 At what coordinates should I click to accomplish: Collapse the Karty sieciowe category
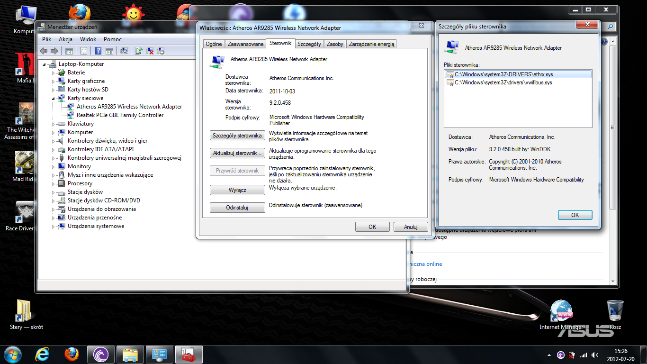click(x=54, y=99)
